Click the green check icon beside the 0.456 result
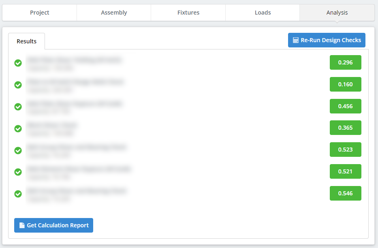The width and height of the screenshot is (378, 248). (18, 107)
